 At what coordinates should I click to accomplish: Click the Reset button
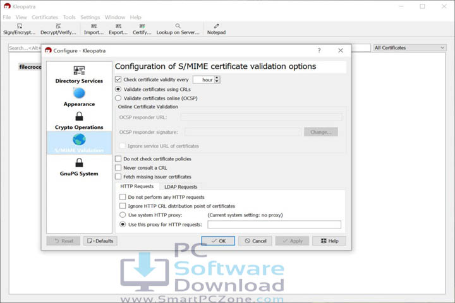(63, 241)
